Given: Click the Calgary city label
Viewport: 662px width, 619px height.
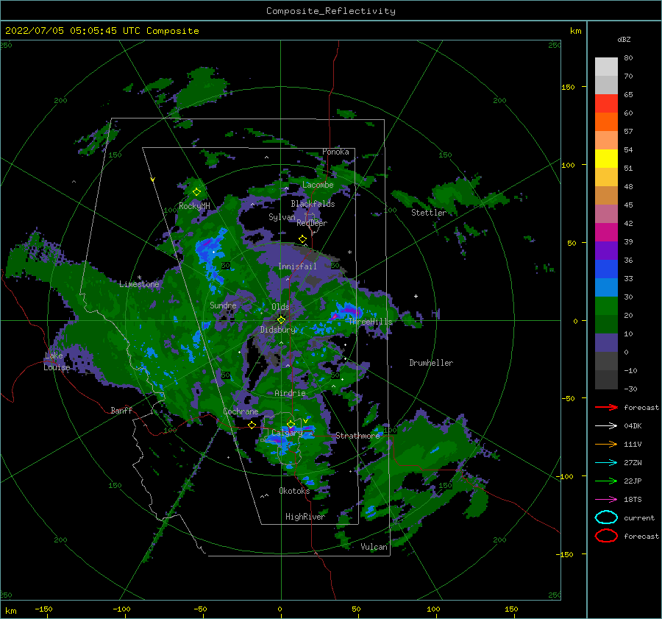Looking at the screenshot, I should tap(287, 433).
